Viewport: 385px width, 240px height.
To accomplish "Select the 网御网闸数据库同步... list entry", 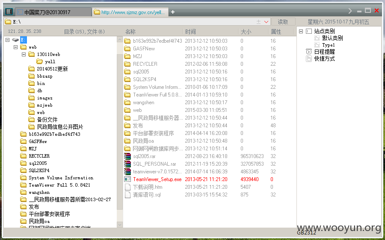I will [x=157, y=149].
